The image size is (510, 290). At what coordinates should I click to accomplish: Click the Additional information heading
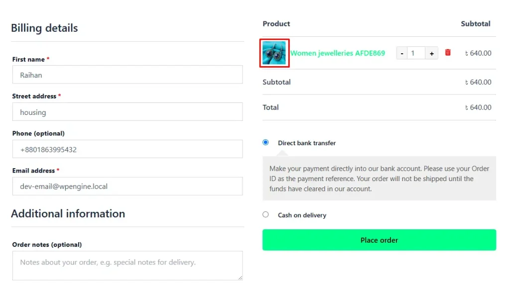[x=68, y=214]
